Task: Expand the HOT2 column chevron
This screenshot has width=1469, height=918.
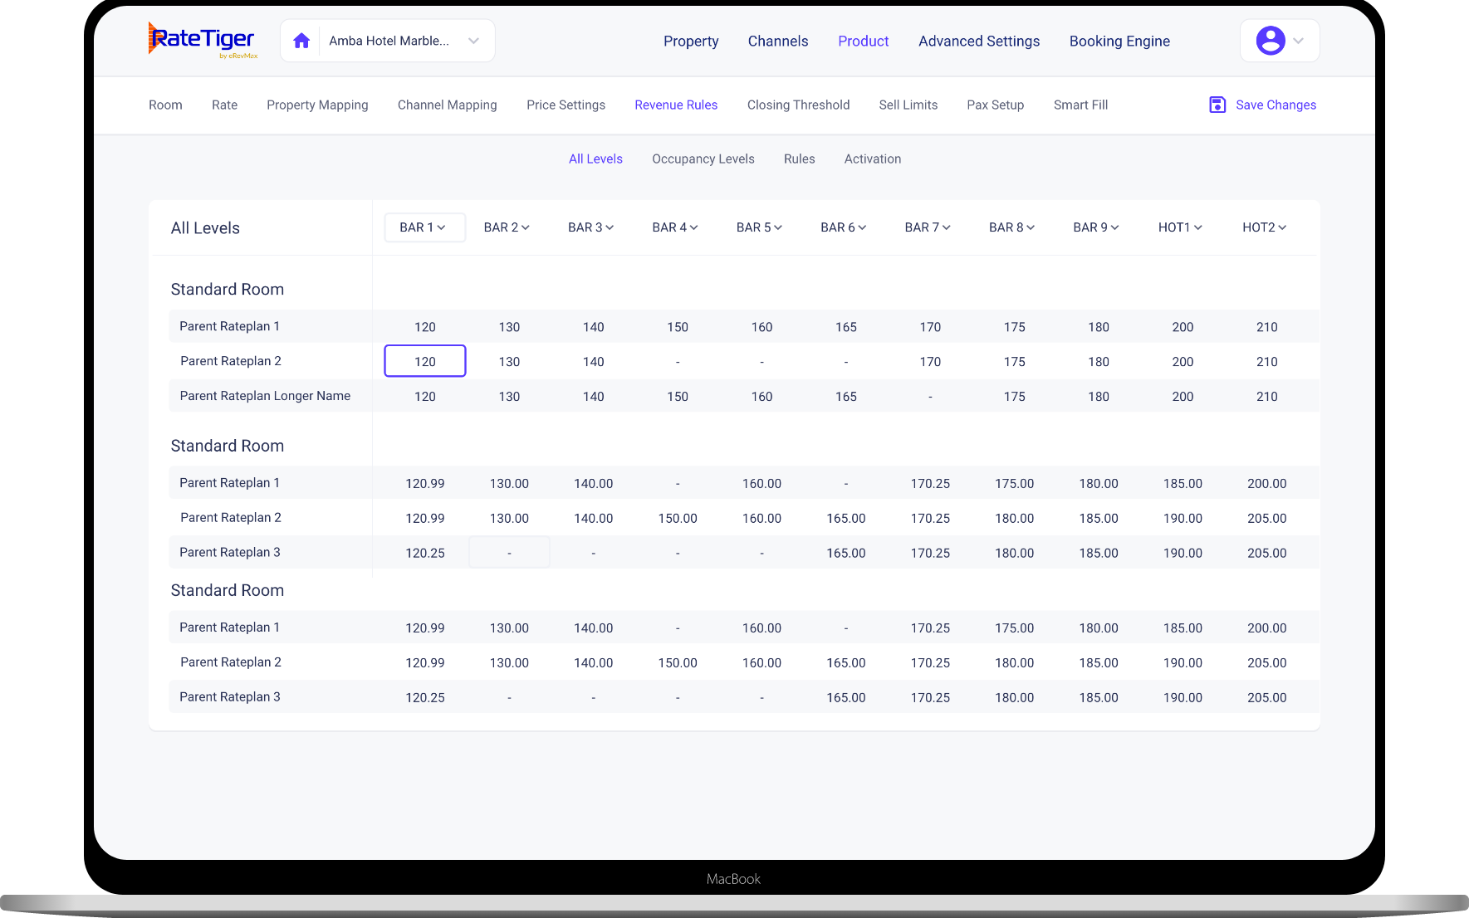Action: click(1282, 227)
